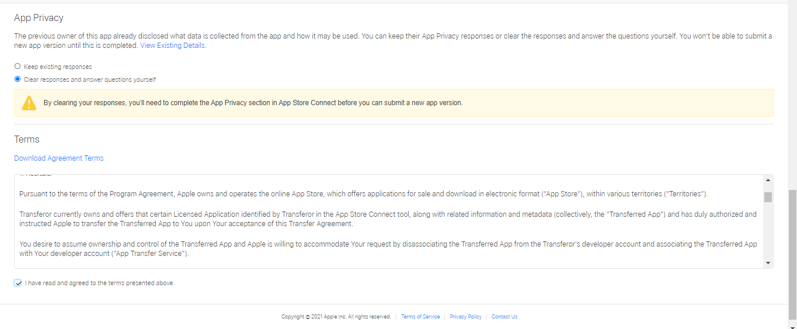Click the terms box scrollbar thumb
Viewport: 797px width, 329px height.
768,197
